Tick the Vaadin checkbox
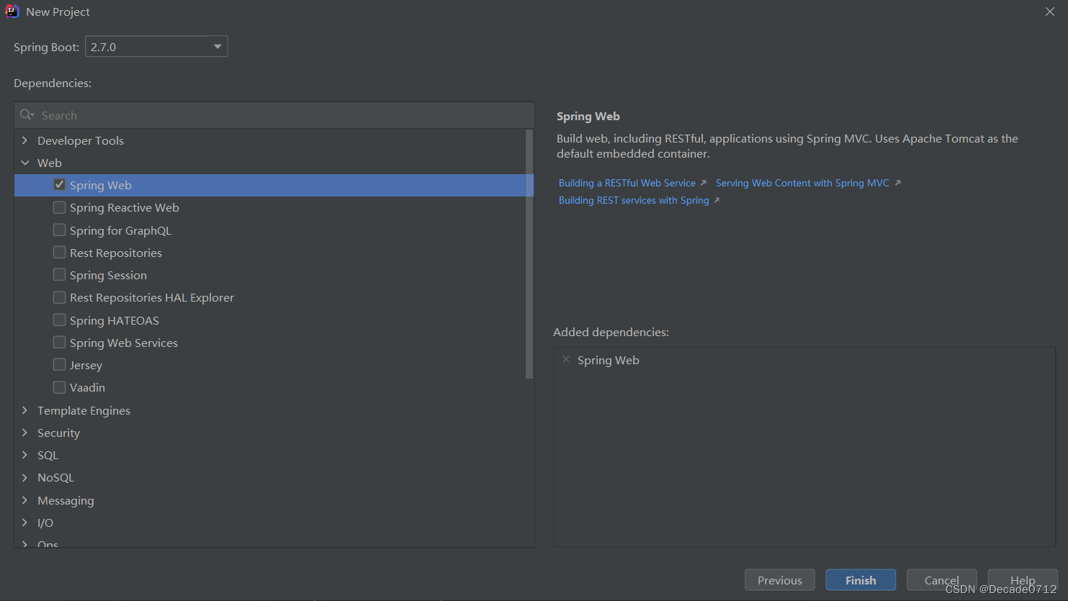Image resolution: width=1068 pixels, height=601 pixels. 59,387
